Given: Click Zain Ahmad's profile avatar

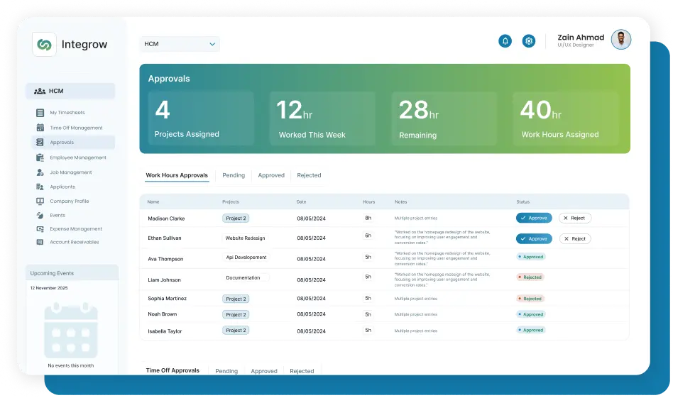Looking at the screenshot, I should click(620, 40).
